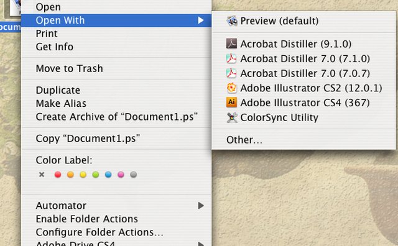Expand Adobe Drive CS4 submenu arrow
Image resolution: width=398 pixels, height=246 pixels.
click(x=201, y=244)
